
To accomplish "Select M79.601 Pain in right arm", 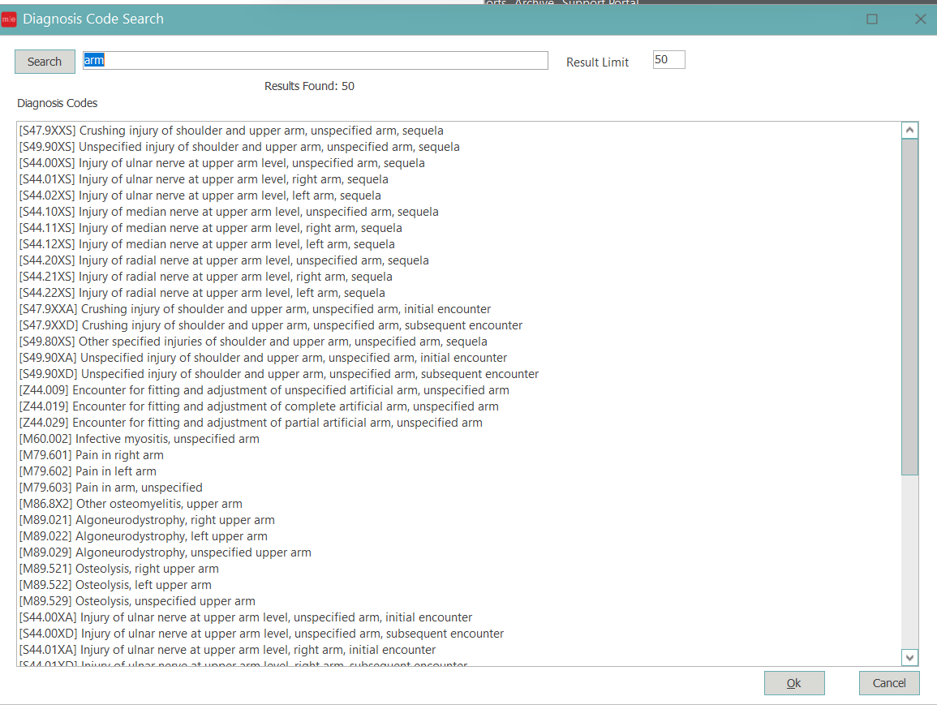I will [92, 455].
